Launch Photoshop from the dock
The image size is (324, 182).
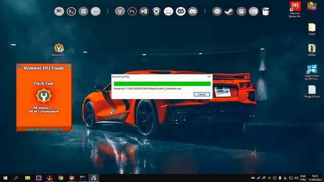click(x=132, y=11)
